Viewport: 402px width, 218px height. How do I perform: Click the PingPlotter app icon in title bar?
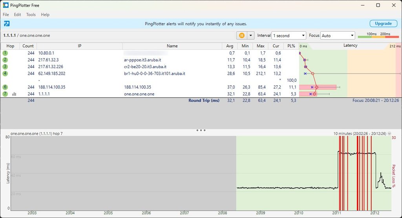[5, 5]
